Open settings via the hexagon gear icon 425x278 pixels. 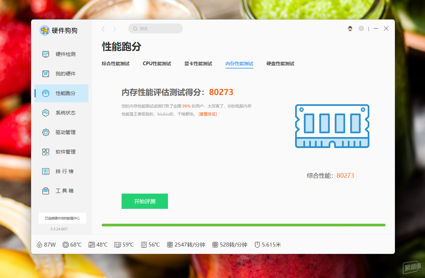361,28
